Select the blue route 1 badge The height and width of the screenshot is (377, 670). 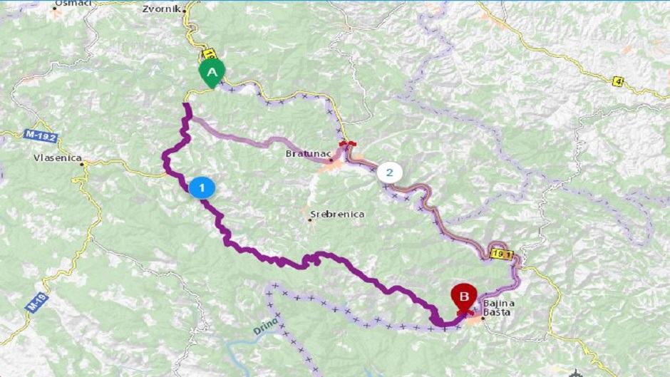point(202,187)
